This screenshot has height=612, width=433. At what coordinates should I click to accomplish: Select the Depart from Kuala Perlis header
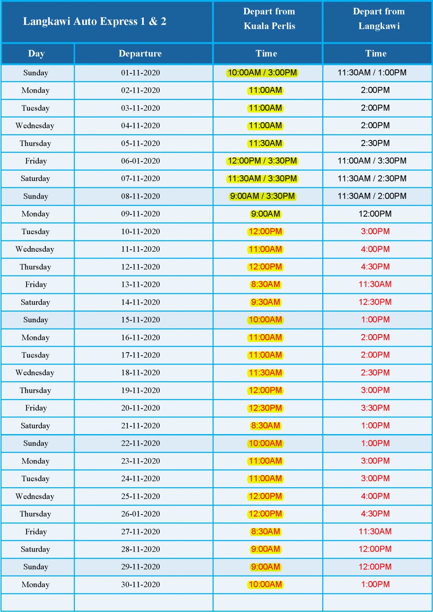pyautogui.click(x=269, y=19)
